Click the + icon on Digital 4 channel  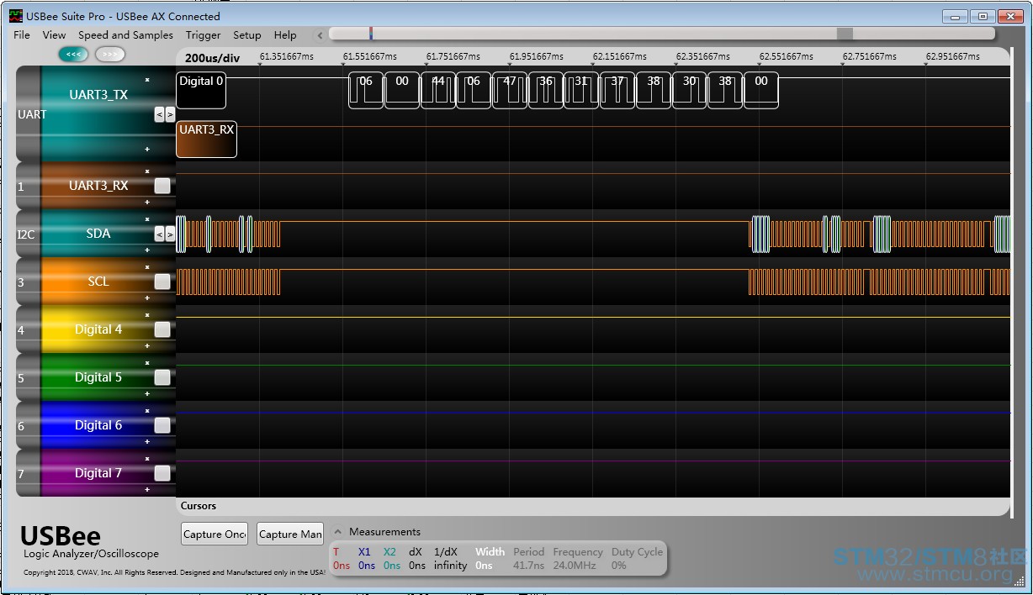[147, 345]
